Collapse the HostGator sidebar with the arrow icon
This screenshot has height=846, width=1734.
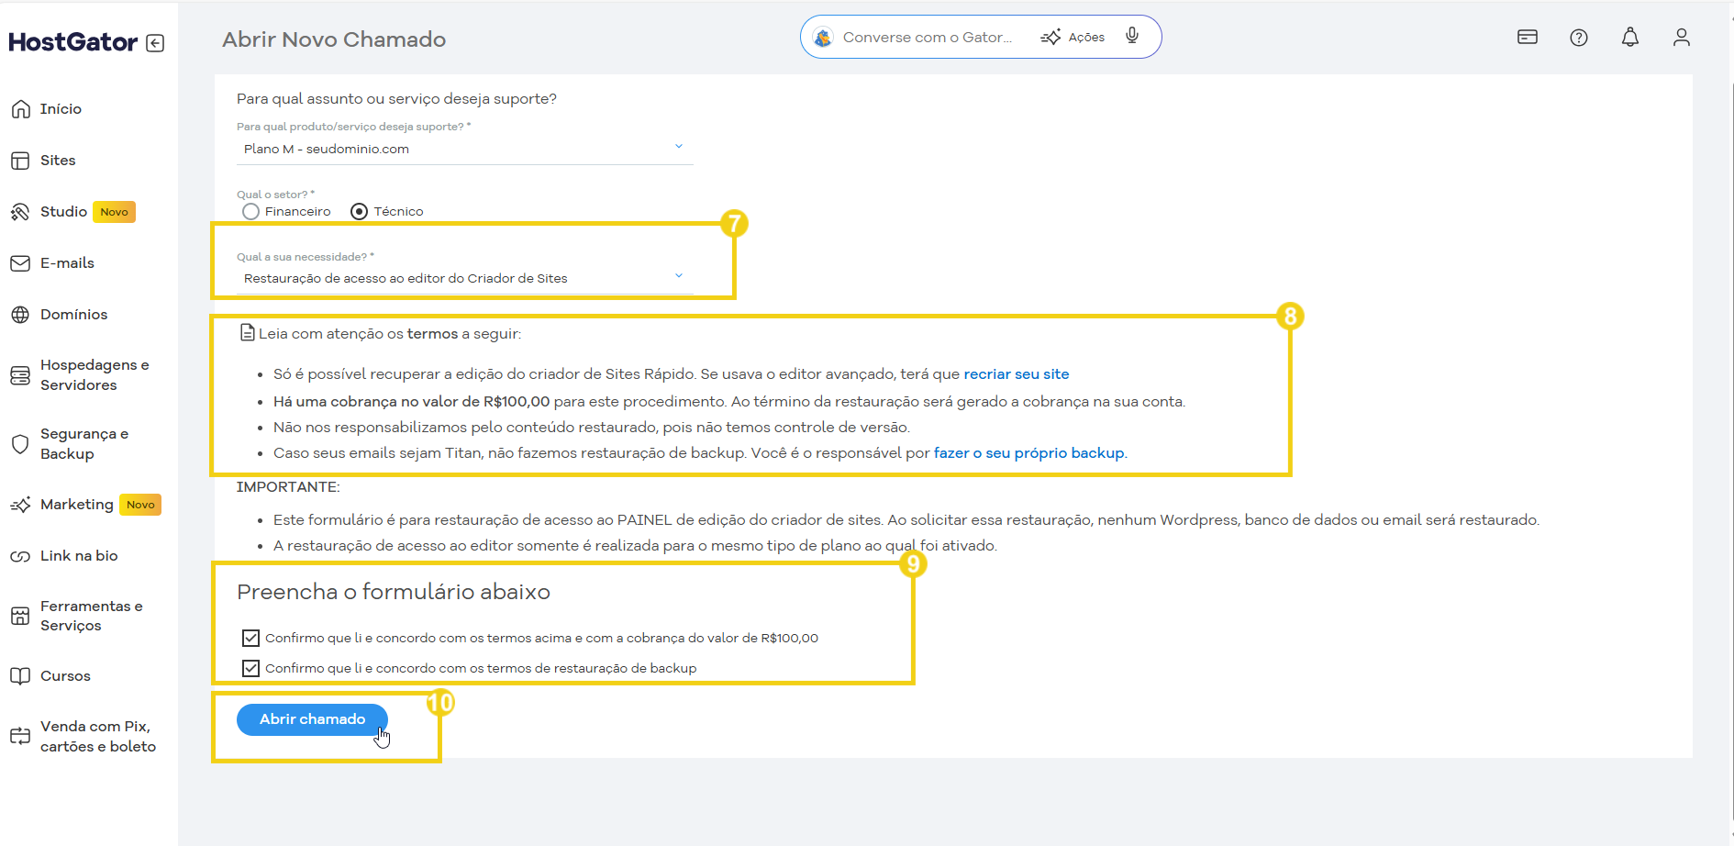[x=155, y=43]
